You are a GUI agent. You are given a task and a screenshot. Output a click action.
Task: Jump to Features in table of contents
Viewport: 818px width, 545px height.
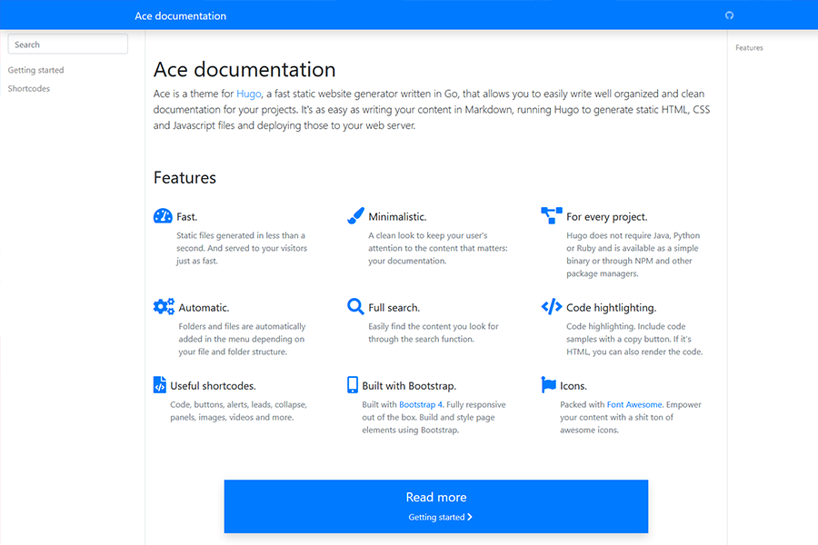(x=749, y=48)
